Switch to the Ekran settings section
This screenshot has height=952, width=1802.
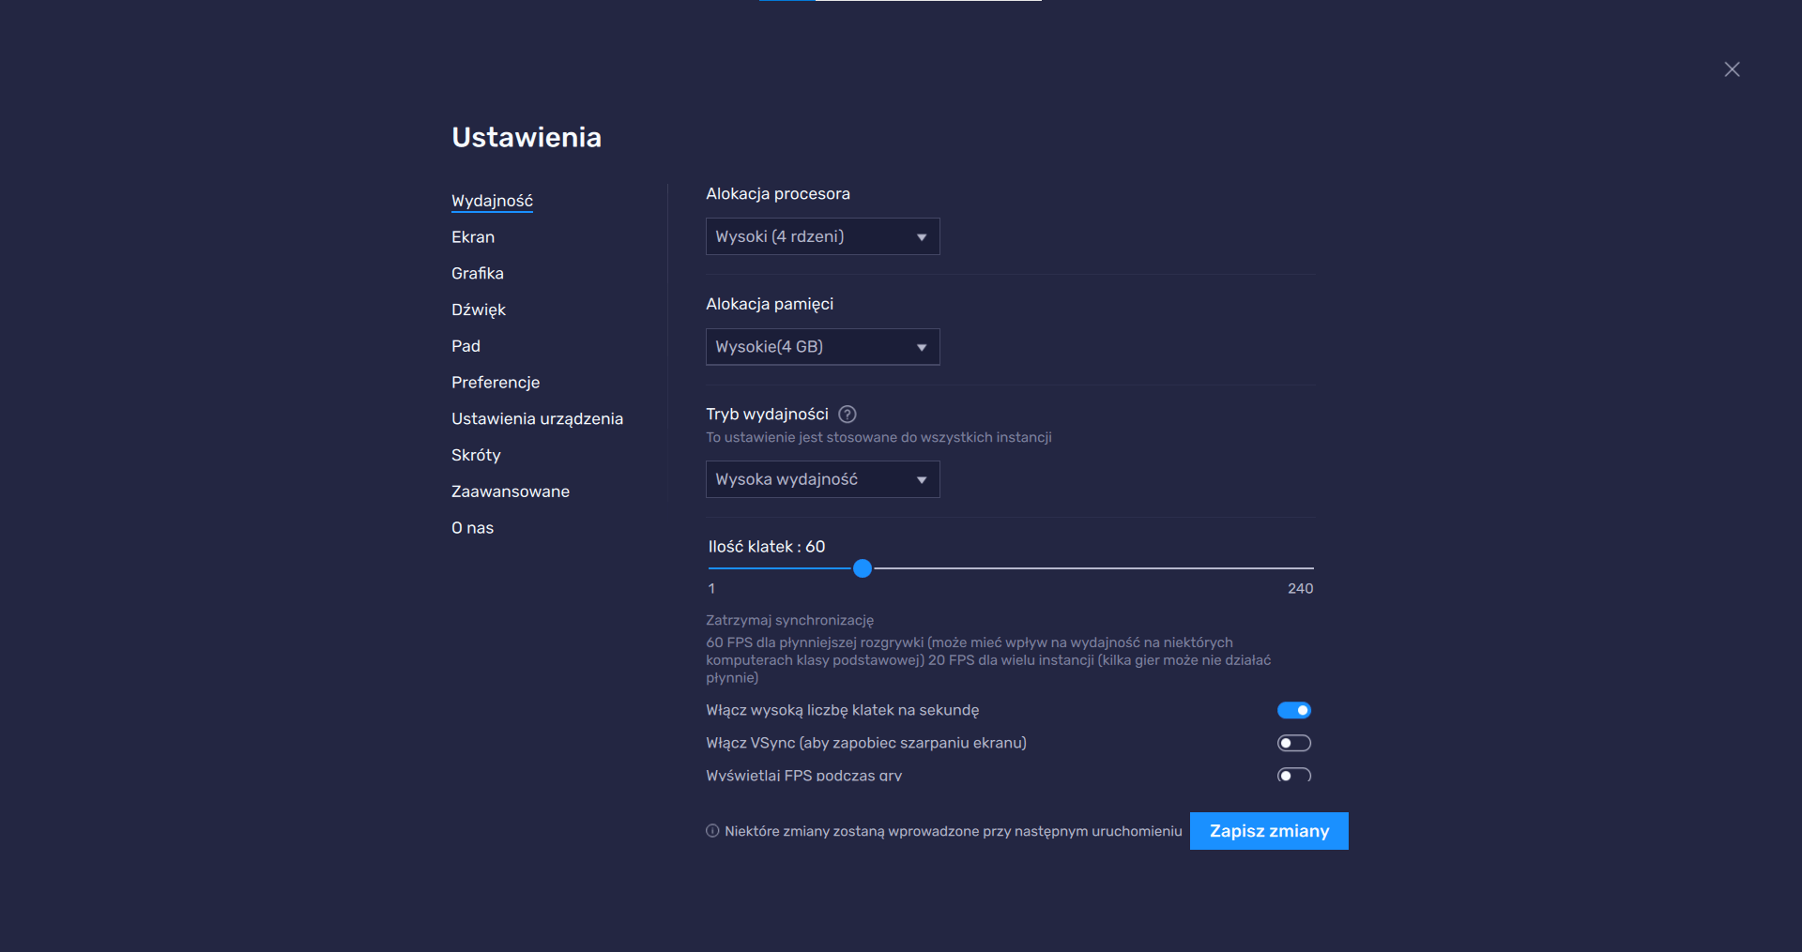click(x=473, y=237)
